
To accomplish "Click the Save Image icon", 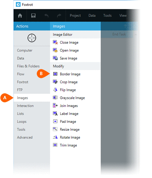I will (x=55, y=58).
